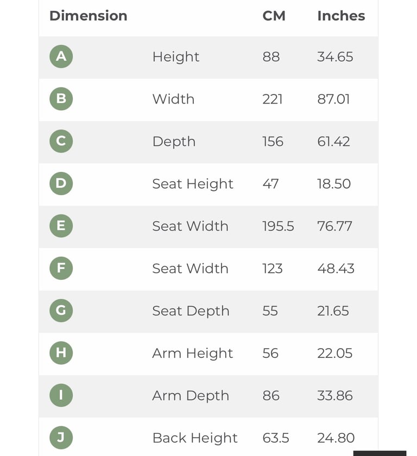Click the 195.5 CM seat width value

click(278, 226)
